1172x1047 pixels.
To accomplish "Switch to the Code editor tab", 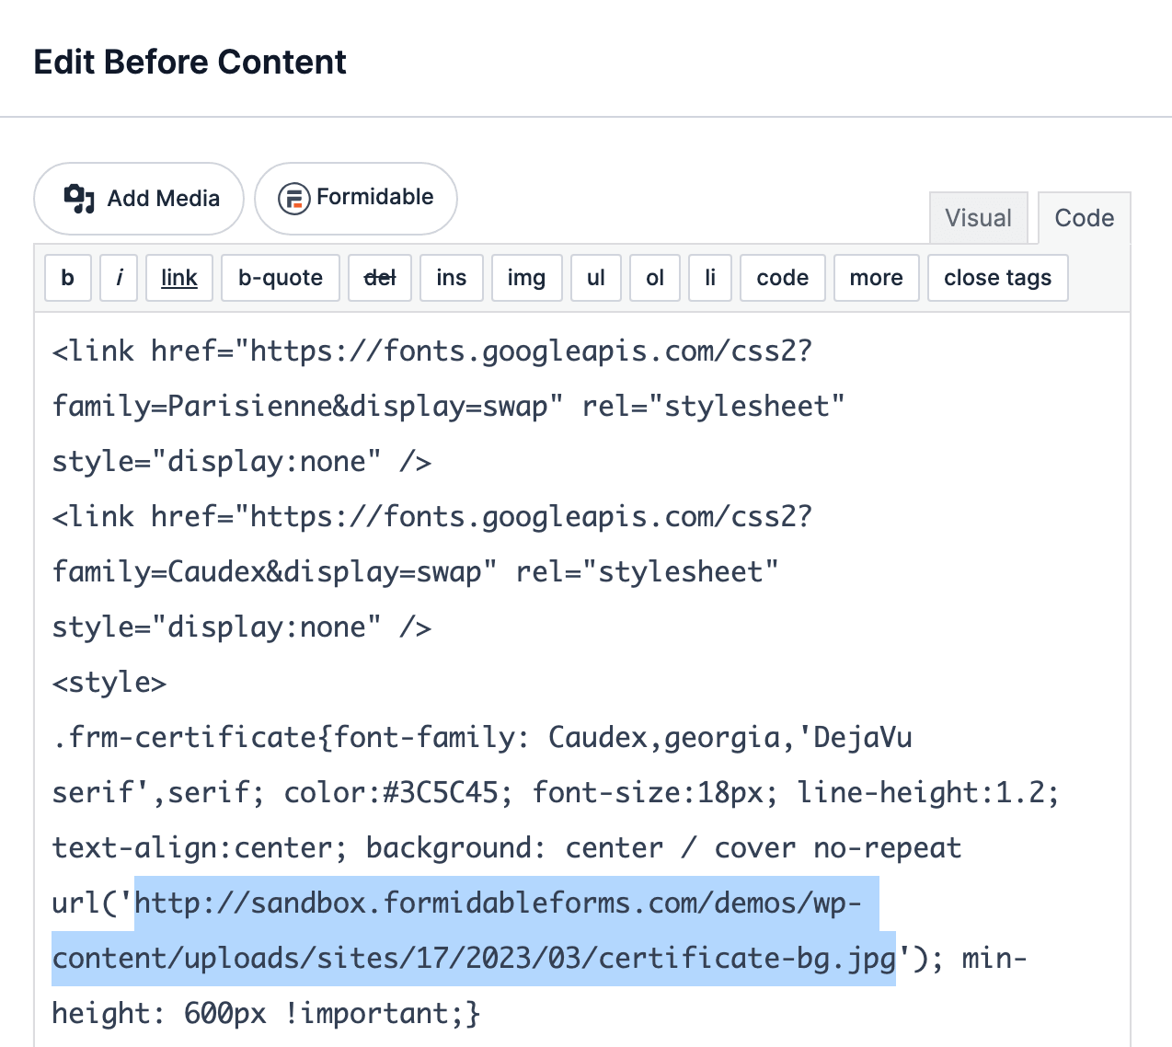I will (x=1084, y=218).
